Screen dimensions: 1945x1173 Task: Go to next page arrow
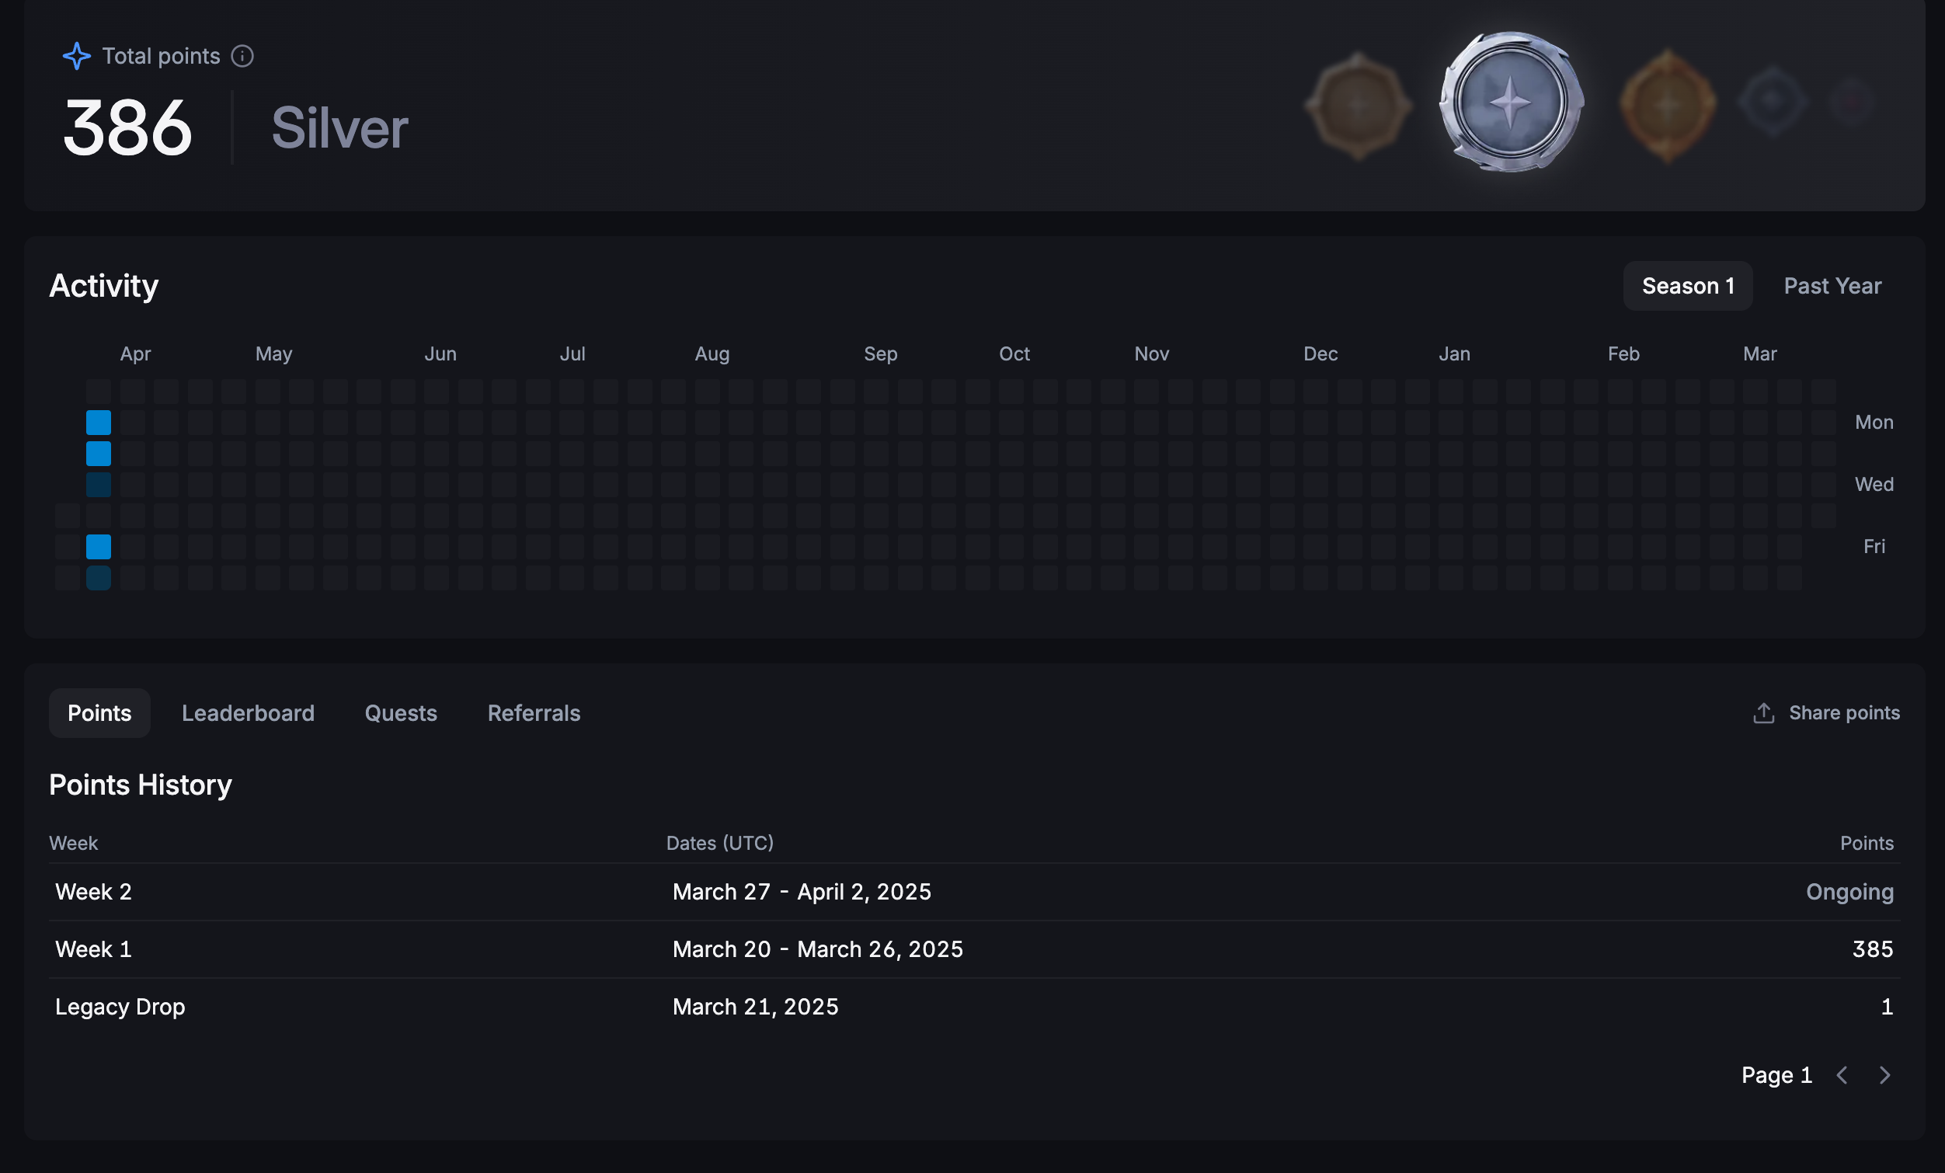coord(1885,1075)
